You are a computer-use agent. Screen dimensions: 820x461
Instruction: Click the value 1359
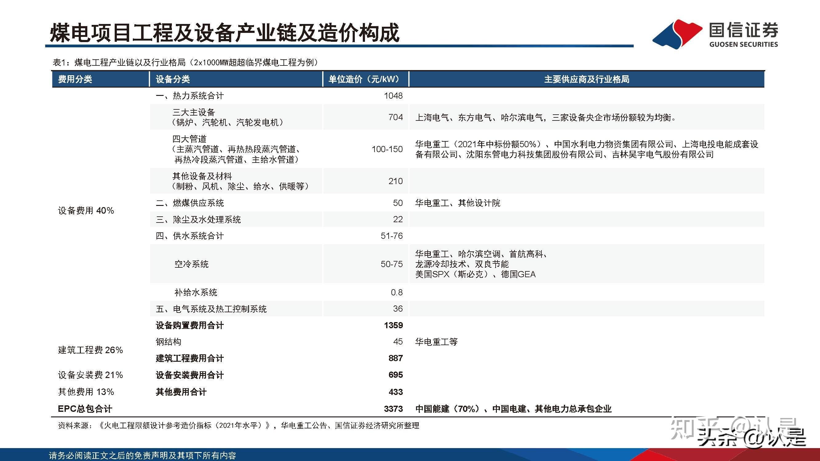[x=394, y=325]
